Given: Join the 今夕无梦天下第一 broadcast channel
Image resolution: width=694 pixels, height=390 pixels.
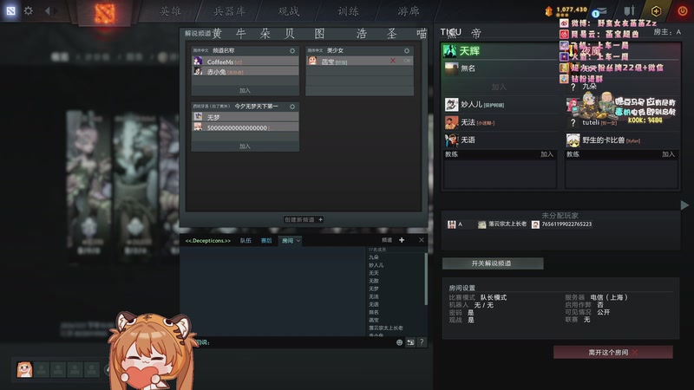Looking at the screenshot, I should [x=245, y=146].
